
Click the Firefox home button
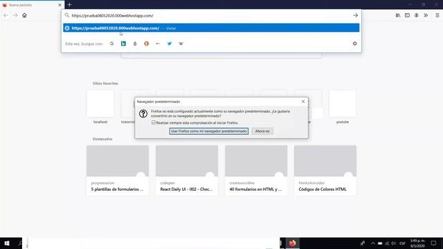[25, 15]
